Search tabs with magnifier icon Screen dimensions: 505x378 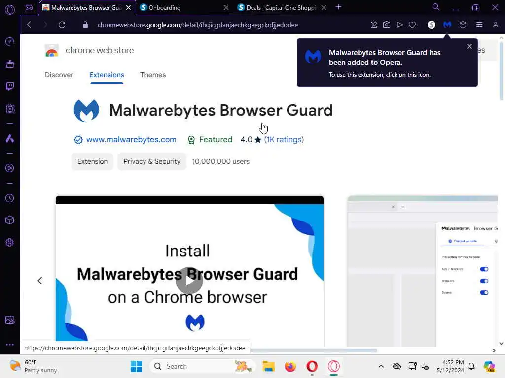pyautogui.click(x=435, y=7)
